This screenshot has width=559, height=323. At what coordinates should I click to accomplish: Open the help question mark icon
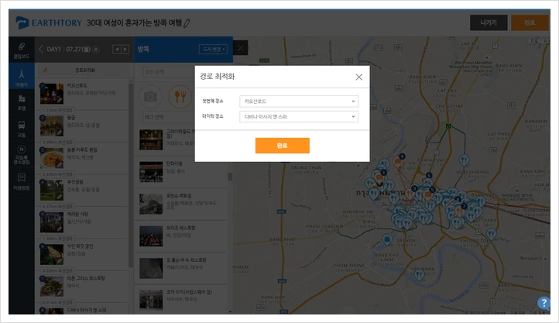544,303
